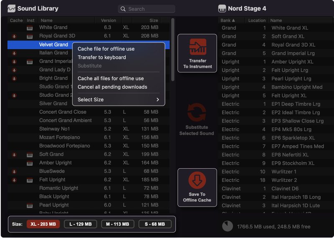The width and height of the screenshot is (334, 240).
Task: Sort sound library by Name column
Action: 47,20
